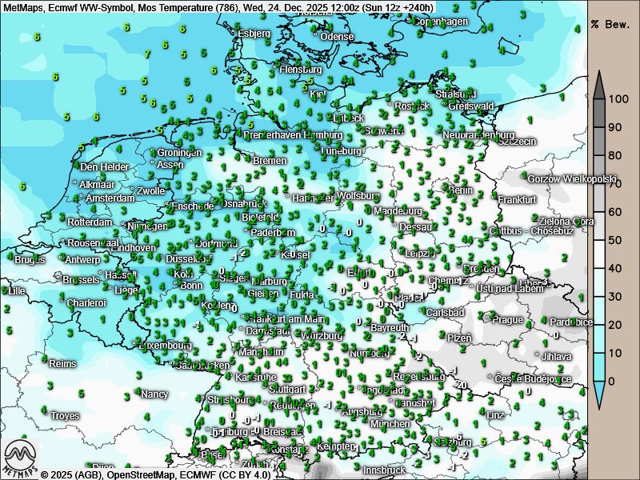Select the Prague city marker dot
The width and height of the screenshot is (640, 480).
[487, 319]
